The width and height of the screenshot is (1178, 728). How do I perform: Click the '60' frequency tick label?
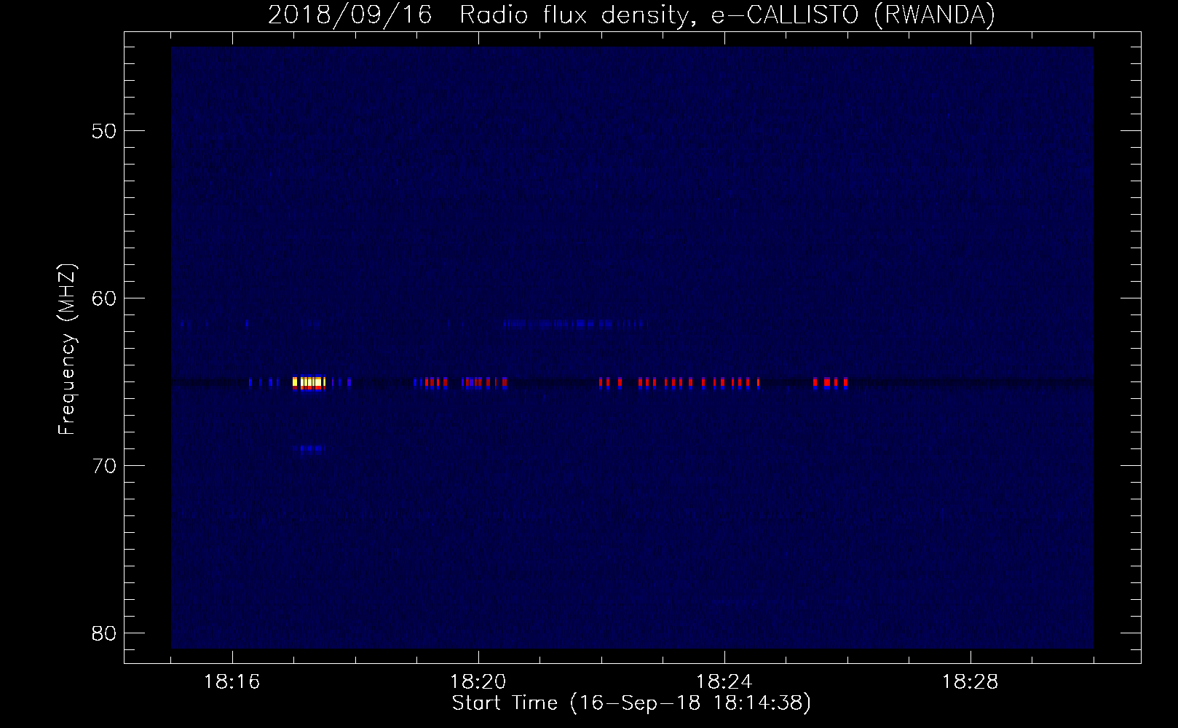103,298
